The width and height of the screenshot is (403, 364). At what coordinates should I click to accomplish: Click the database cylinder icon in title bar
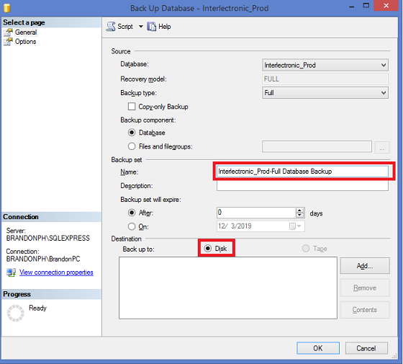click(x=7, y=8)
